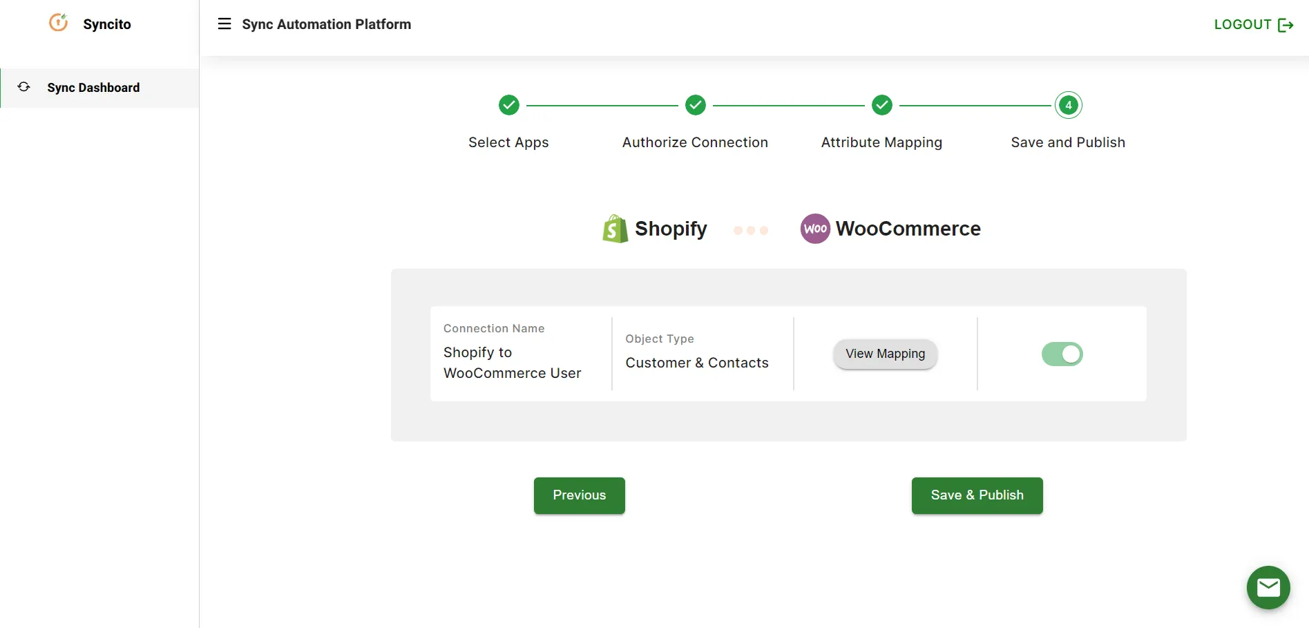
Task: Open View Mapping
Action: click(x=884, y=354)
